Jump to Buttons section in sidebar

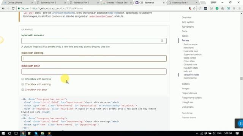point(186,84)
